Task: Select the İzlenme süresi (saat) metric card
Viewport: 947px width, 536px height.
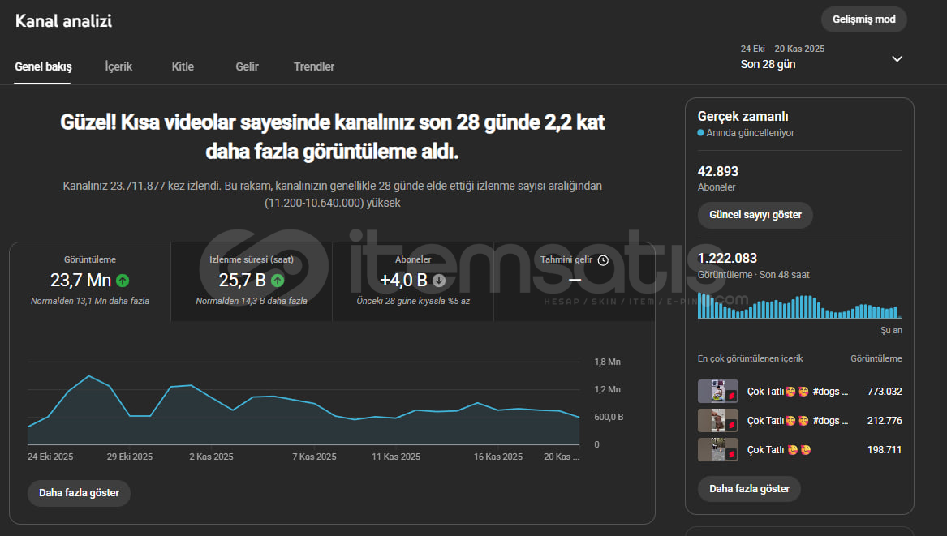Action: 252,281
